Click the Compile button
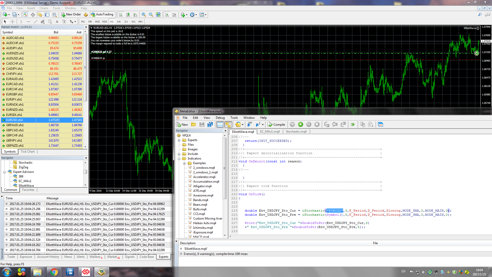The width and height of the screenshot is (492, 277). tap(276, 125)
